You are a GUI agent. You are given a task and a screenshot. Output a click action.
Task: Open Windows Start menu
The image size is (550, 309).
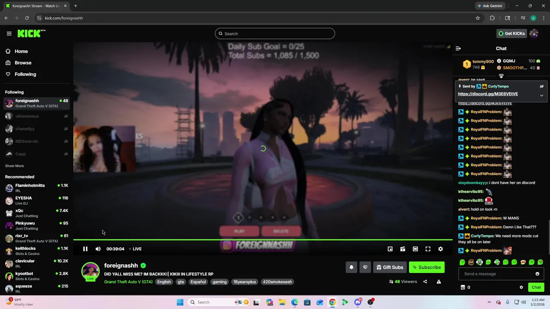pos(180,302)
